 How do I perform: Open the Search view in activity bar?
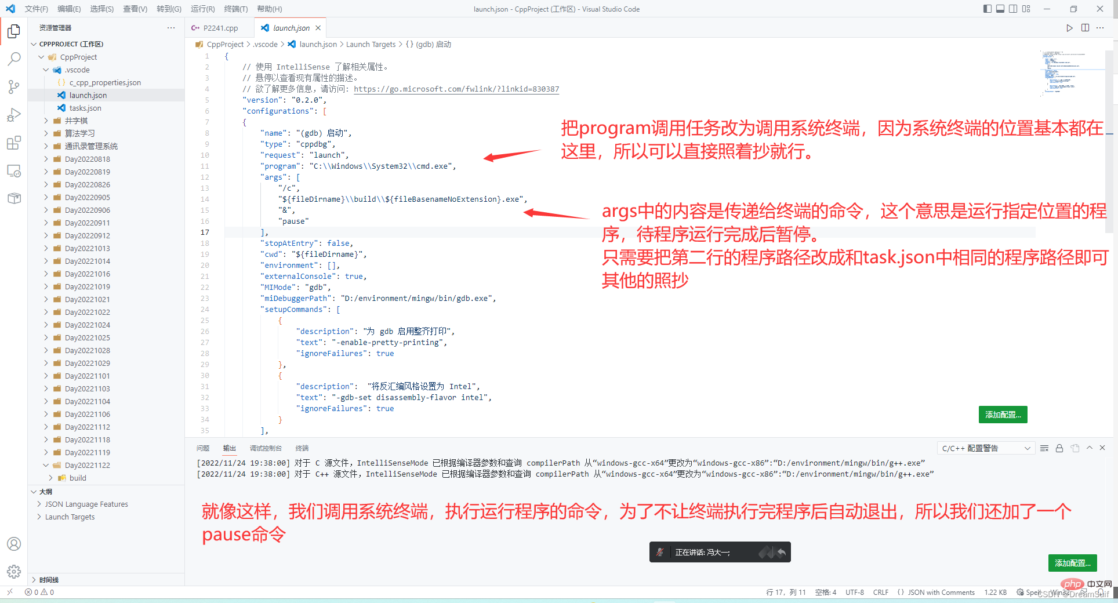coord(14,59)
